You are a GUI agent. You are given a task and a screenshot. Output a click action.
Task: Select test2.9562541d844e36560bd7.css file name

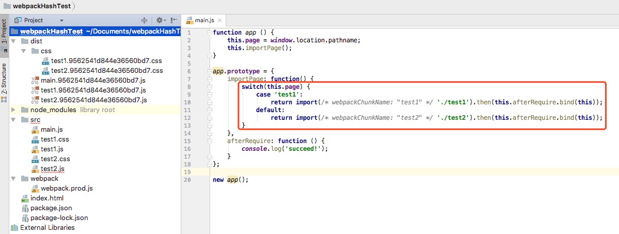tap(107, 71)
